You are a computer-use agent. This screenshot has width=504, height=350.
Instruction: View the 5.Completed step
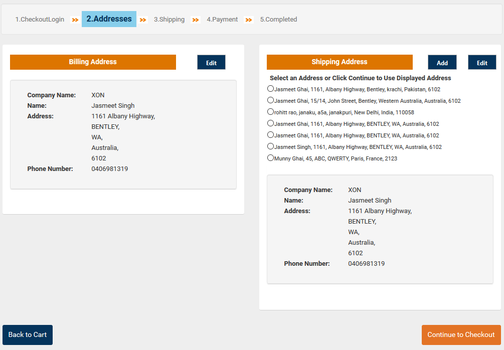[278, 19]
